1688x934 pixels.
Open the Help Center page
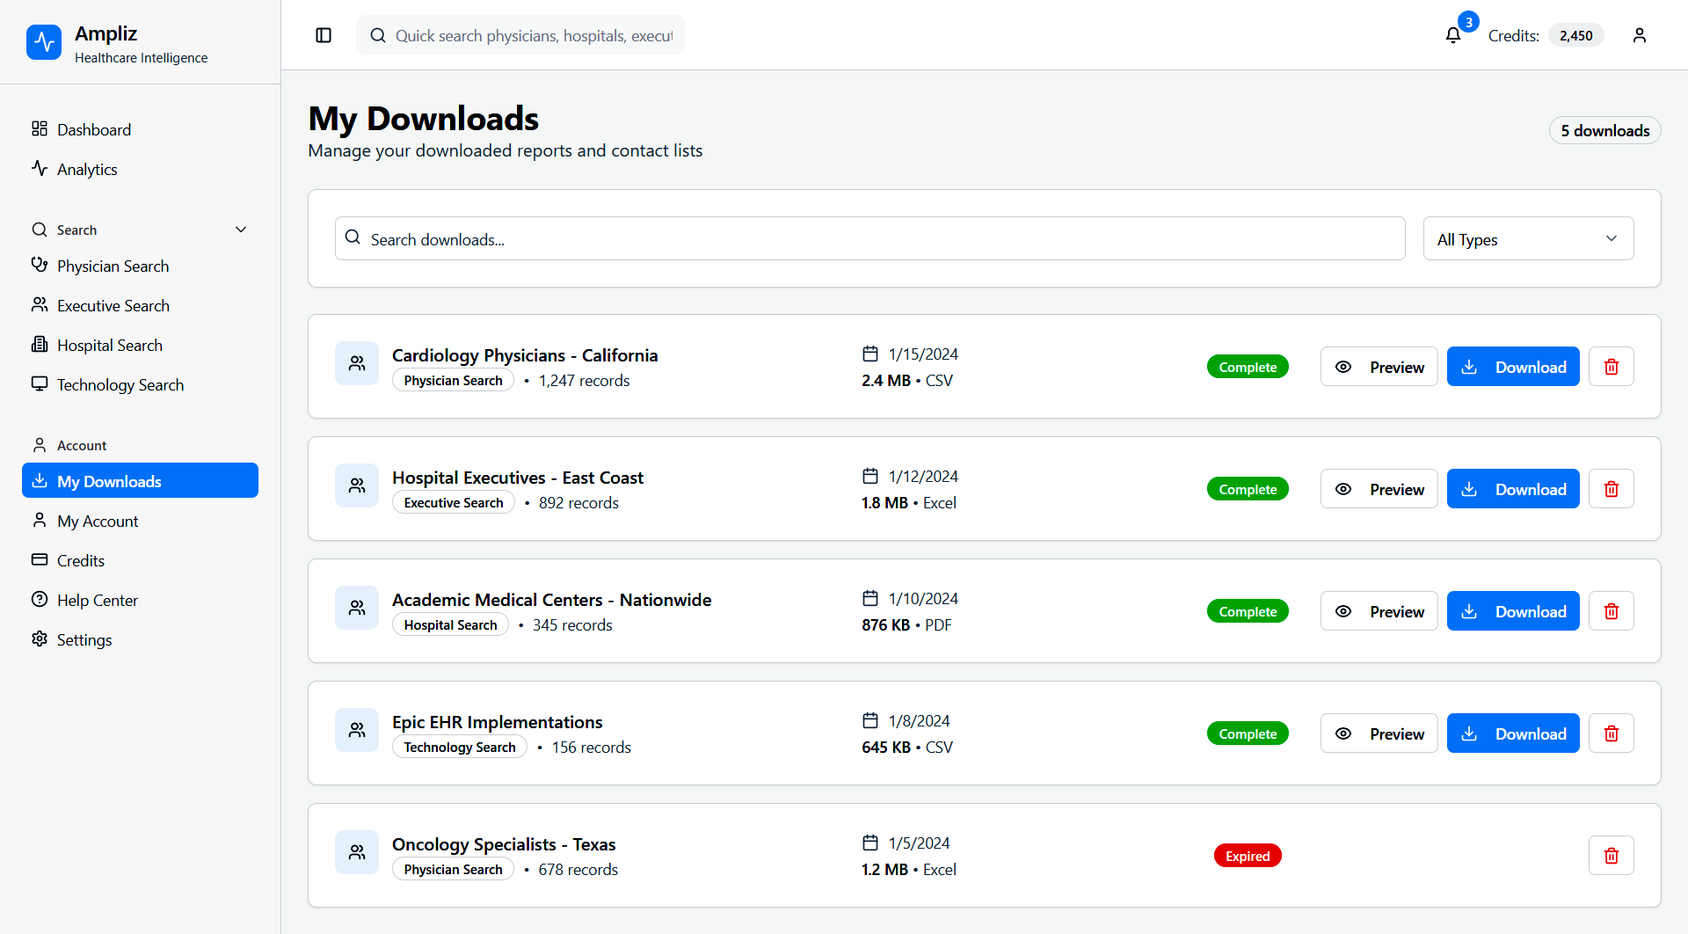pos(97,601)
